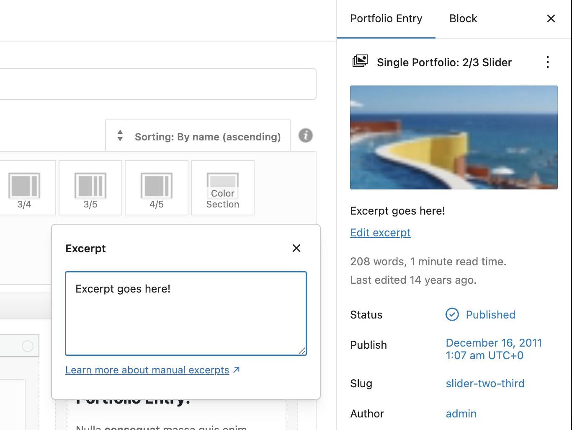Edit the slider-two-third slug
The height and width of the screenshot is (430, 572).
pos(485,383)
